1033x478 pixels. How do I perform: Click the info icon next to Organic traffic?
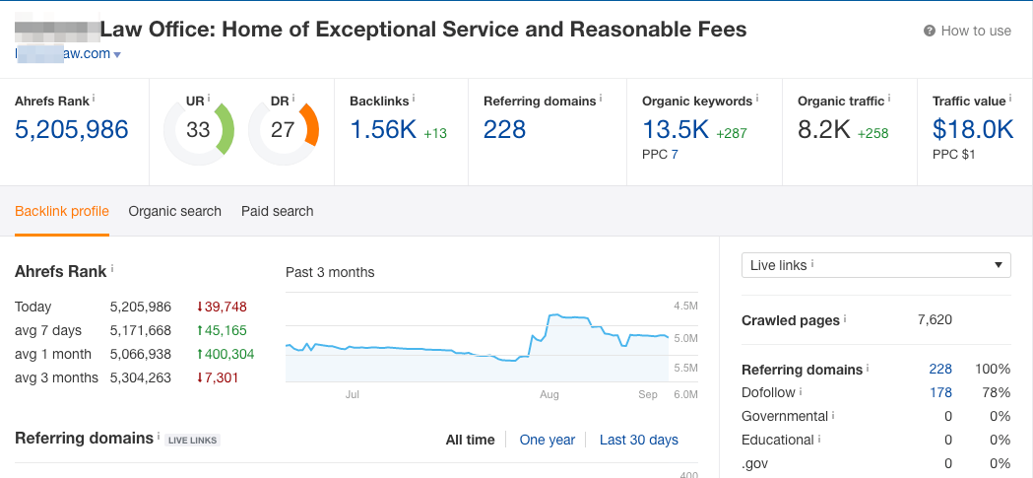click(x=890, y=98)
